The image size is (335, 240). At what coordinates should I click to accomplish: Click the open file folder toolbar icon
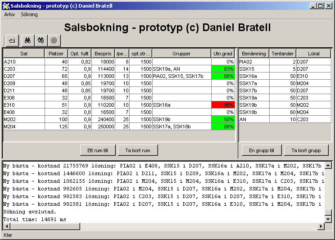click(x=12, y=41)
